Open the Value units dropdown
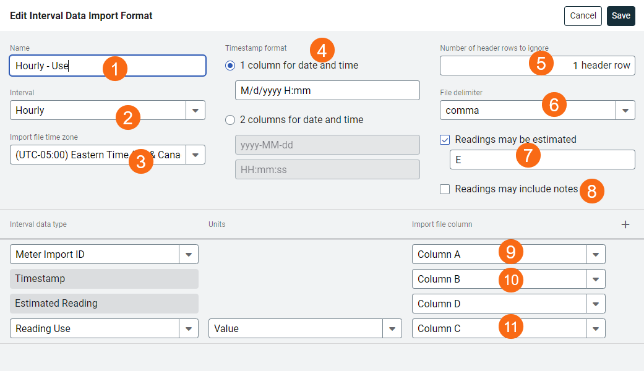 coord(392,329)
